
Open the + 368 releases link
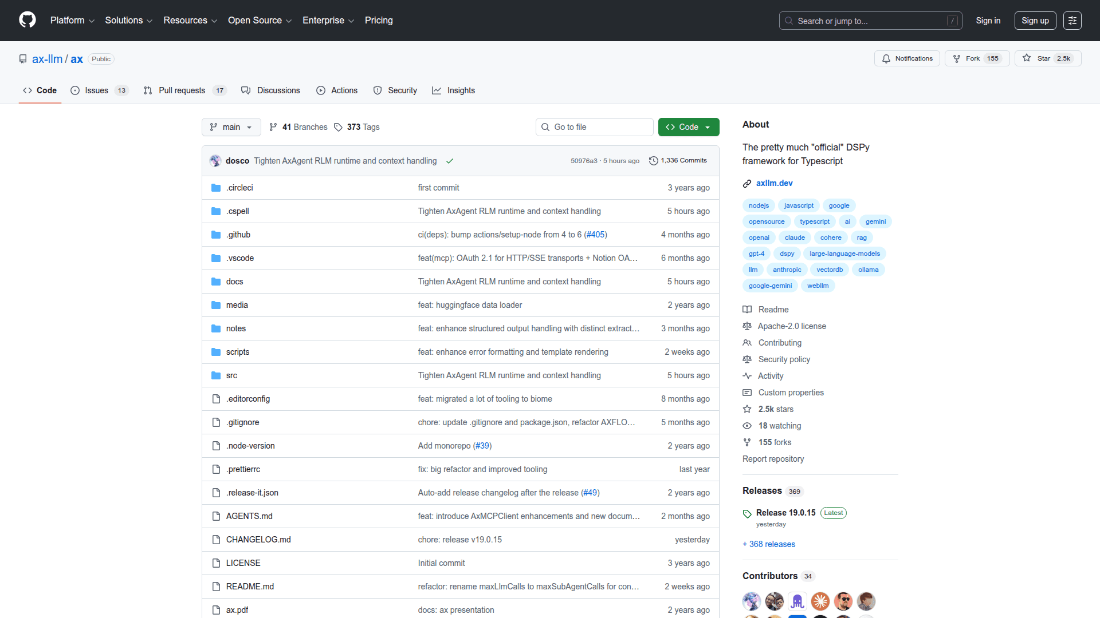coord(769,544)
